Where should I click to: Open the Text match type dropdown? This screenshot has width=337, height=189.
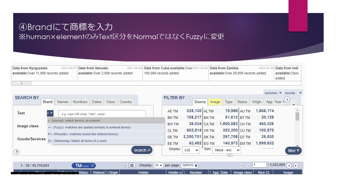[x=50, y=113]
